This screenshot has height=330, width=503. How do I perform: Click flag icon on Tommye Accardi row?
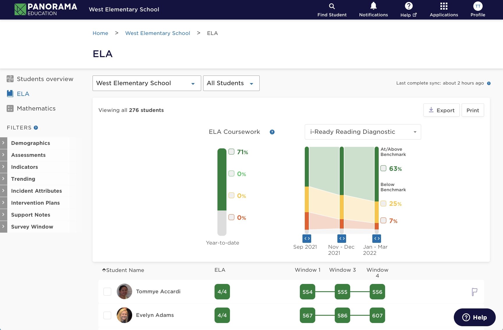474,292
